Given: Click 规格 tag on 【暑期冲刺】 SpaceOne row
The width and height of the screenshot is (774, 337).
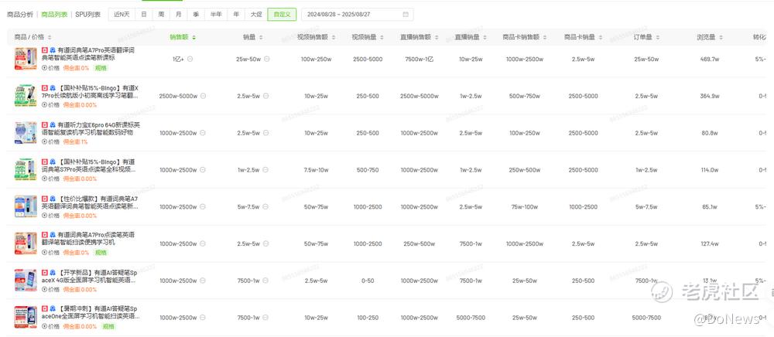Looking at the screenshot, I should (x=108, y=326).
